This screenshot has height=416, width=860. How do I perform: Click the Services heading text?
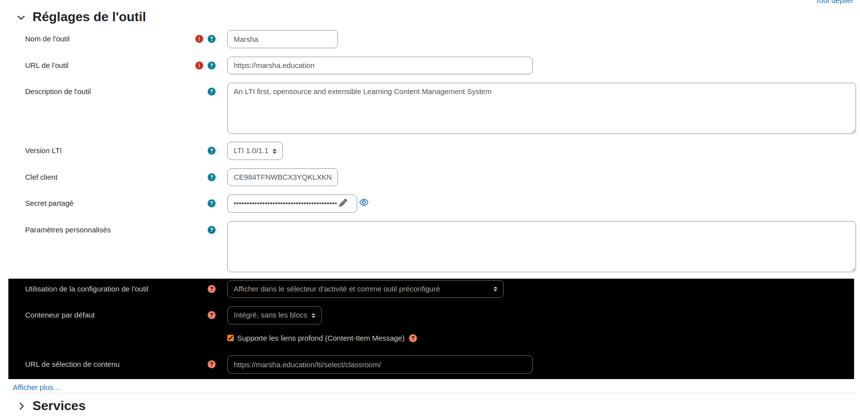tap(59, 406)
